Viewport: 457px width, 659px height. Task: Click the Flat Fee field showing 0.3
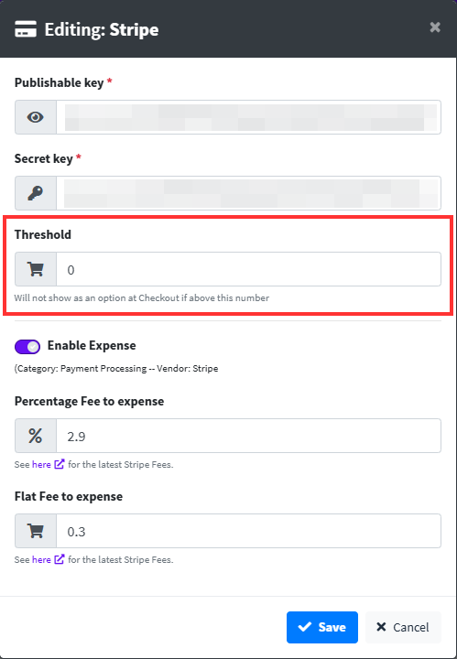click(248, 531)
